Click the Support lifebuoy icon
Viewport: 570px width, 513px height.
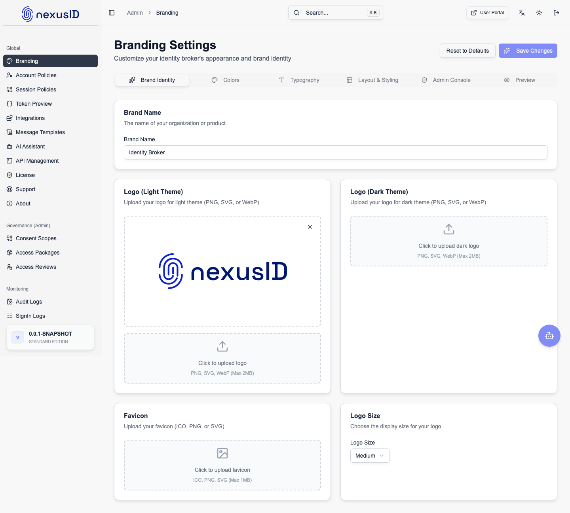tap(9, 189)
